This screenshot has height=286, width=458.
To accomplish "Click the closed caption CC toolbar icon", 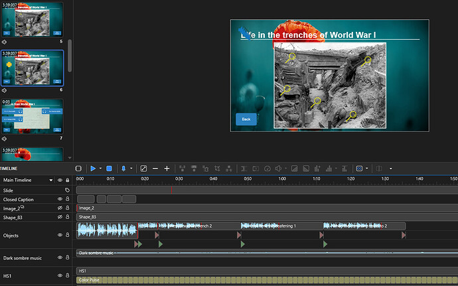I will [360, 169].
